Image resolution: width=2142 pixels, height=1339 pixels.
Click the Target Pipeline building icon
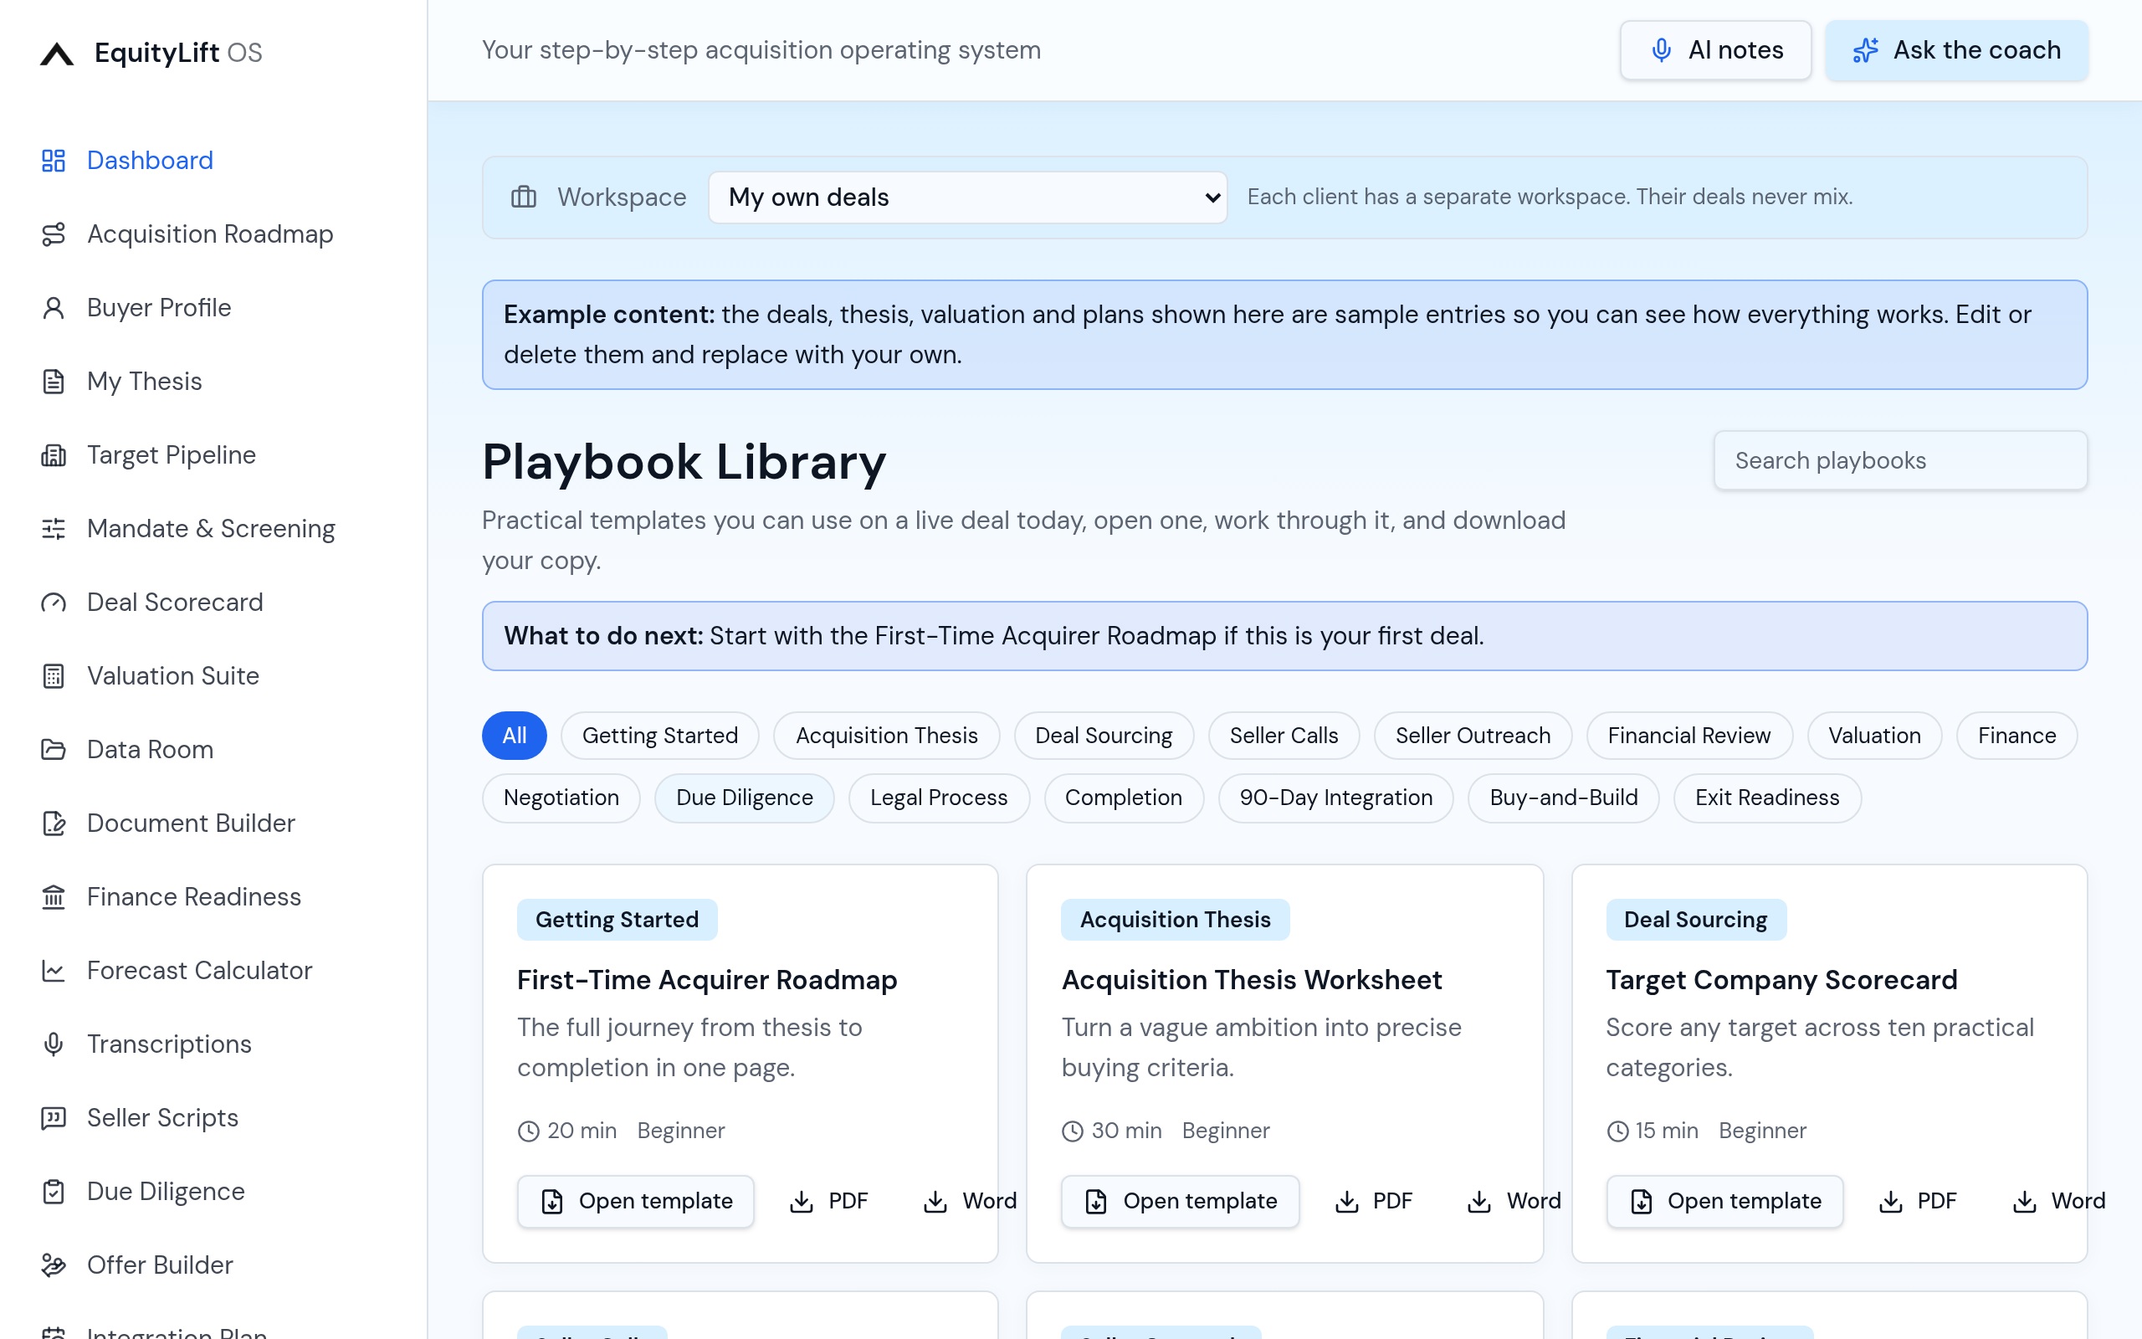point(54,455)
